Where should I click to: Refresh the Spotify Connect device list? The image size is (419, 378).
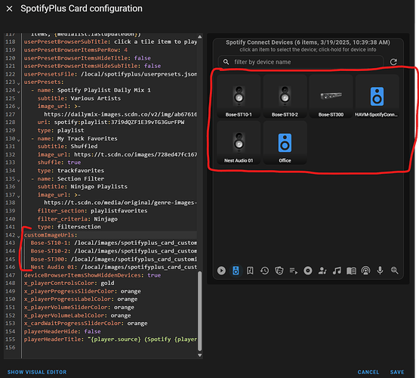(393, 62)
